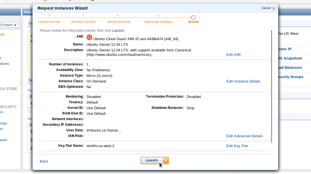Open Elastic IP link in background page
Image resolution: width=311 pixels, height=174 pixels.
284,49
